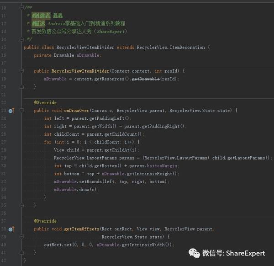This screenshot has height=266, width=274.
Task: Click getPaddingLeft in the left assignment
Action: pos(107,118)
